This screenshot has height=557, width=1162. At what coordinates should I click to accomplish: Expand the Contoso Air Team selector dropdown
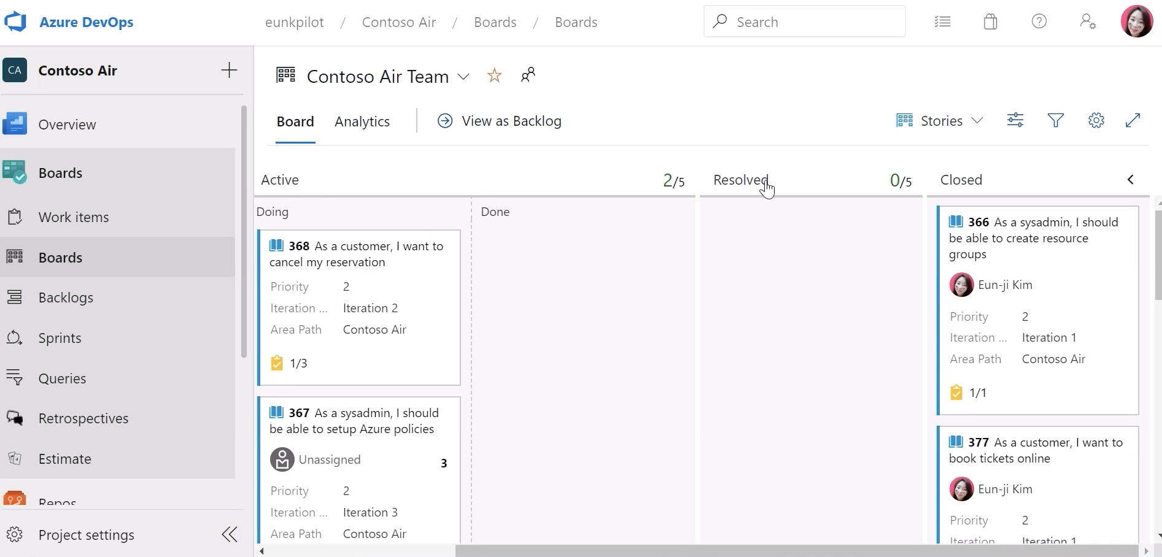pos(464,77)
